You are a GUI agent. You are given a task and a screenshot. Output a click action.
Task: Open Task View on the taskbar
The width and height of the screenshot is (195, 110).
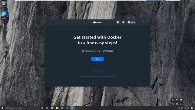(47, 108)
